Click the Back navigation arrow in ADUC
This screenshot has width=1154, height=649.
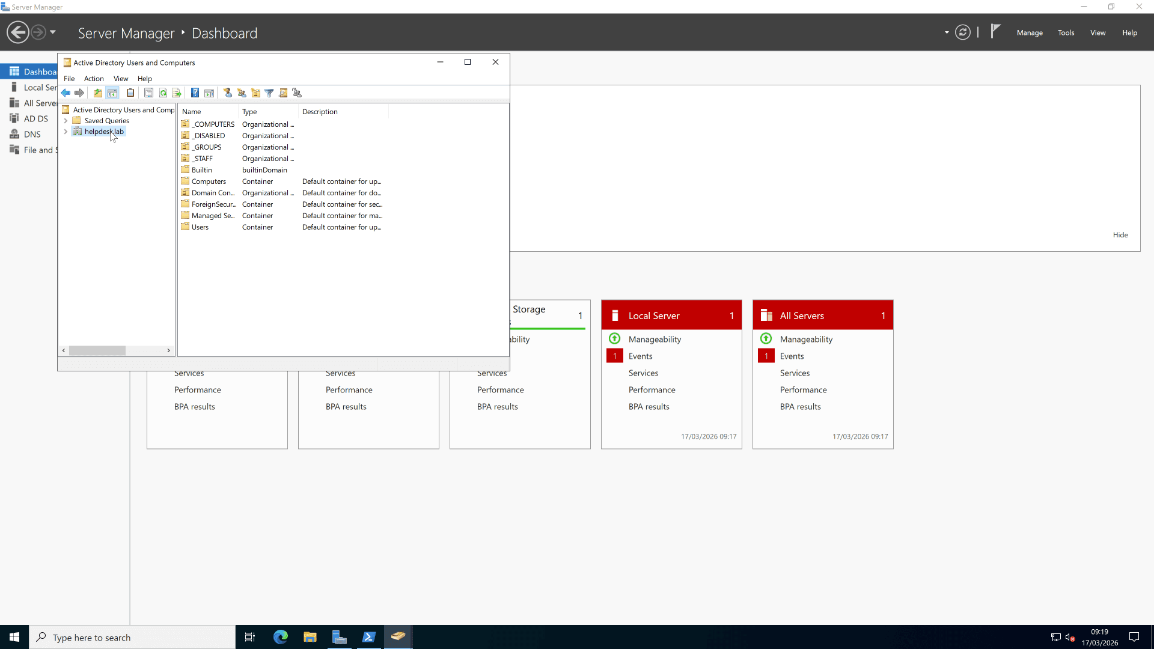click(66, 93)
